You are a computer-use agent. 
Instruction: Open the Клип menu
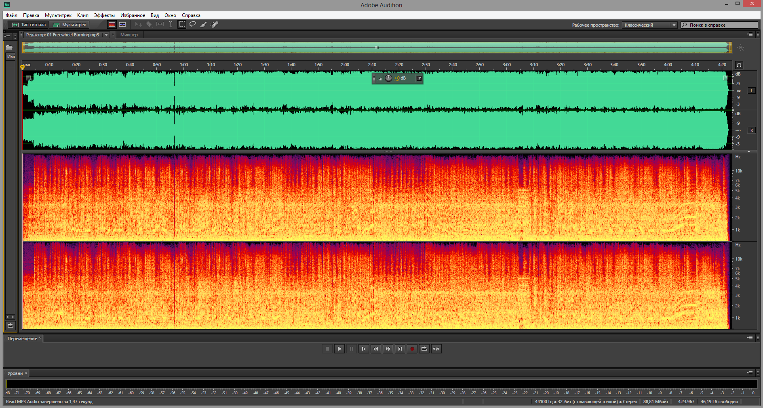(x=83, y=15)
